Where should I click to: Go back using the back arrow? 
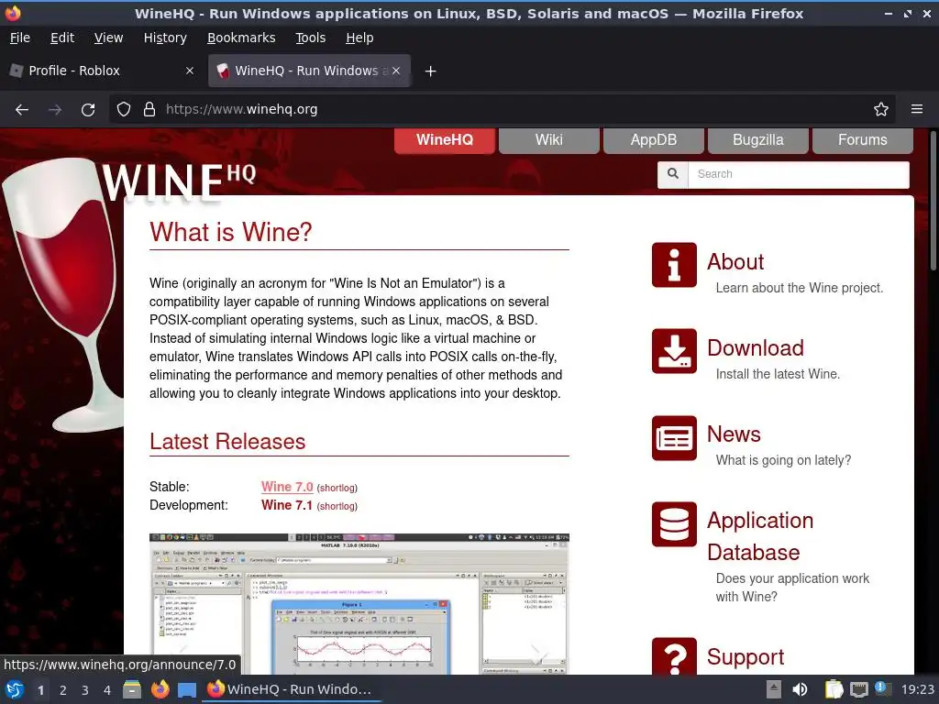tap(22, 110)
